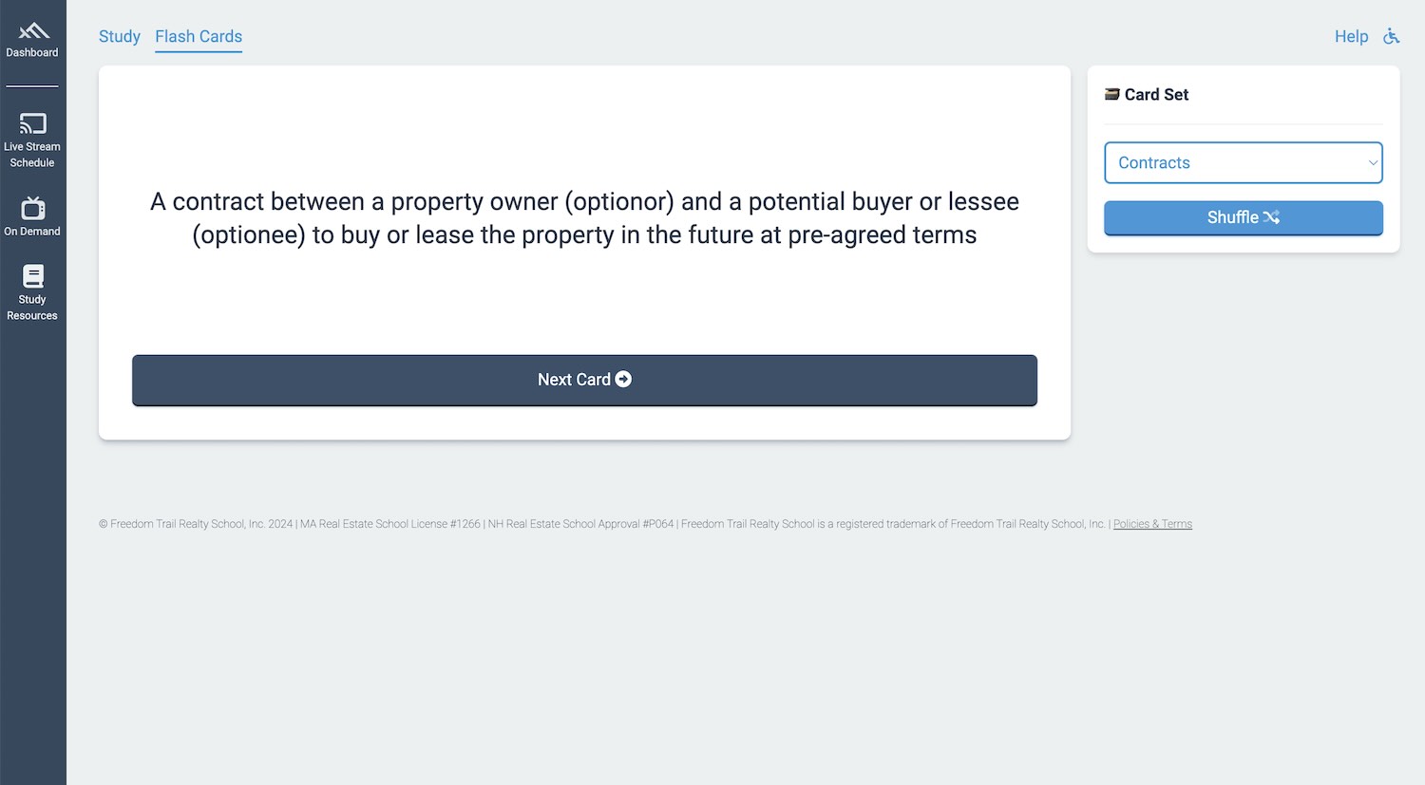
Task: Open the Contracts card set dropdown
Action: click(1243, 162)
